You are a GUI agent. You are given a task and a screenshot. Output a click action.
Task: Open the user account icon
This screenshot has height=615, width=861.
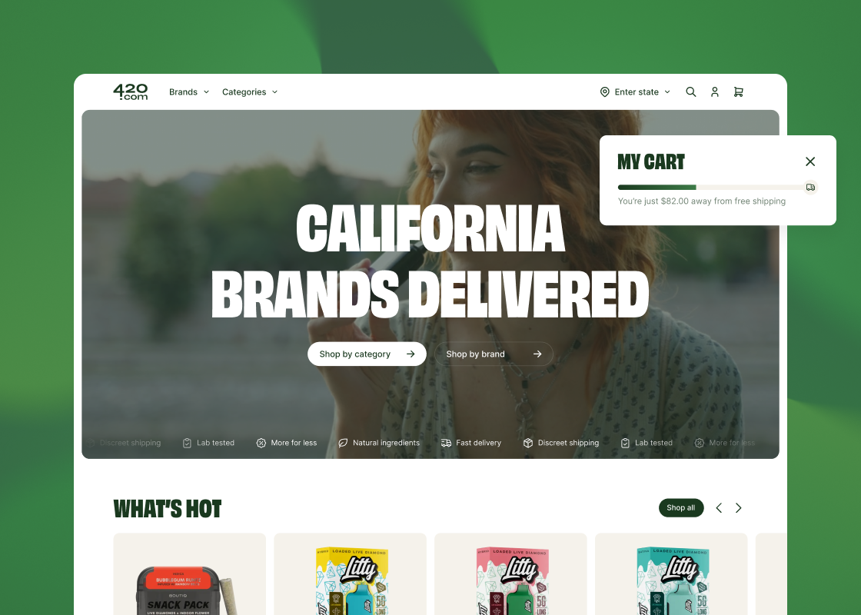pyautogui.click(x=714, y=91)
